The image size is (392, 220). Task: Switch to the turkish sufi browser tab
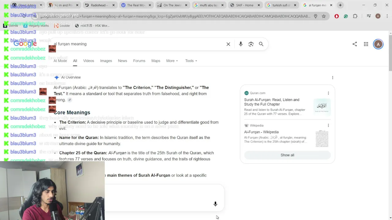(x=281, y=5)
